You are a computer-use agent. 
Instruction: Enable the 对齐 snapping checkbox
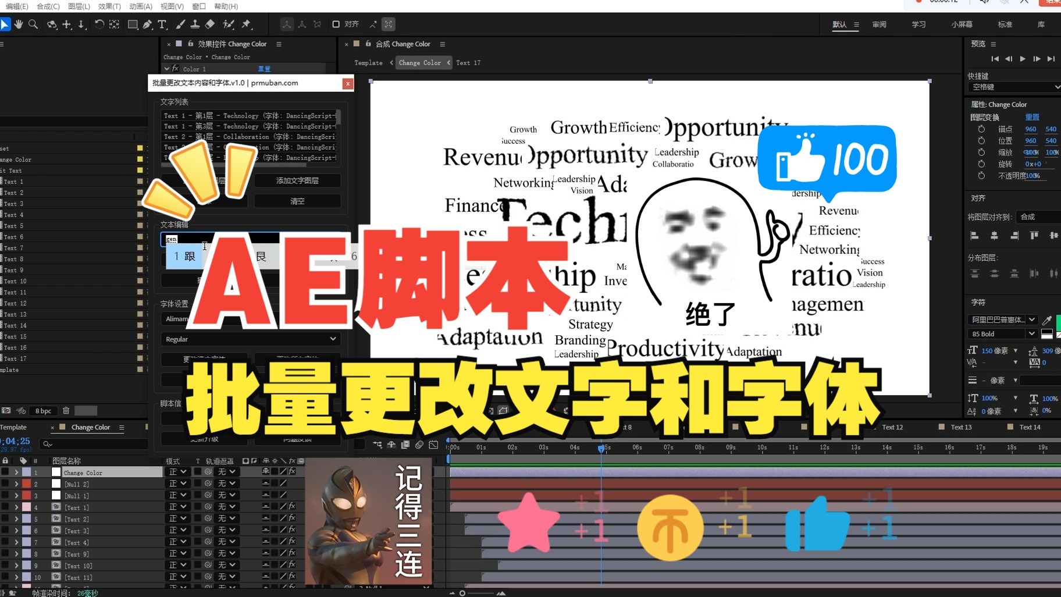(x=336, y=24)
